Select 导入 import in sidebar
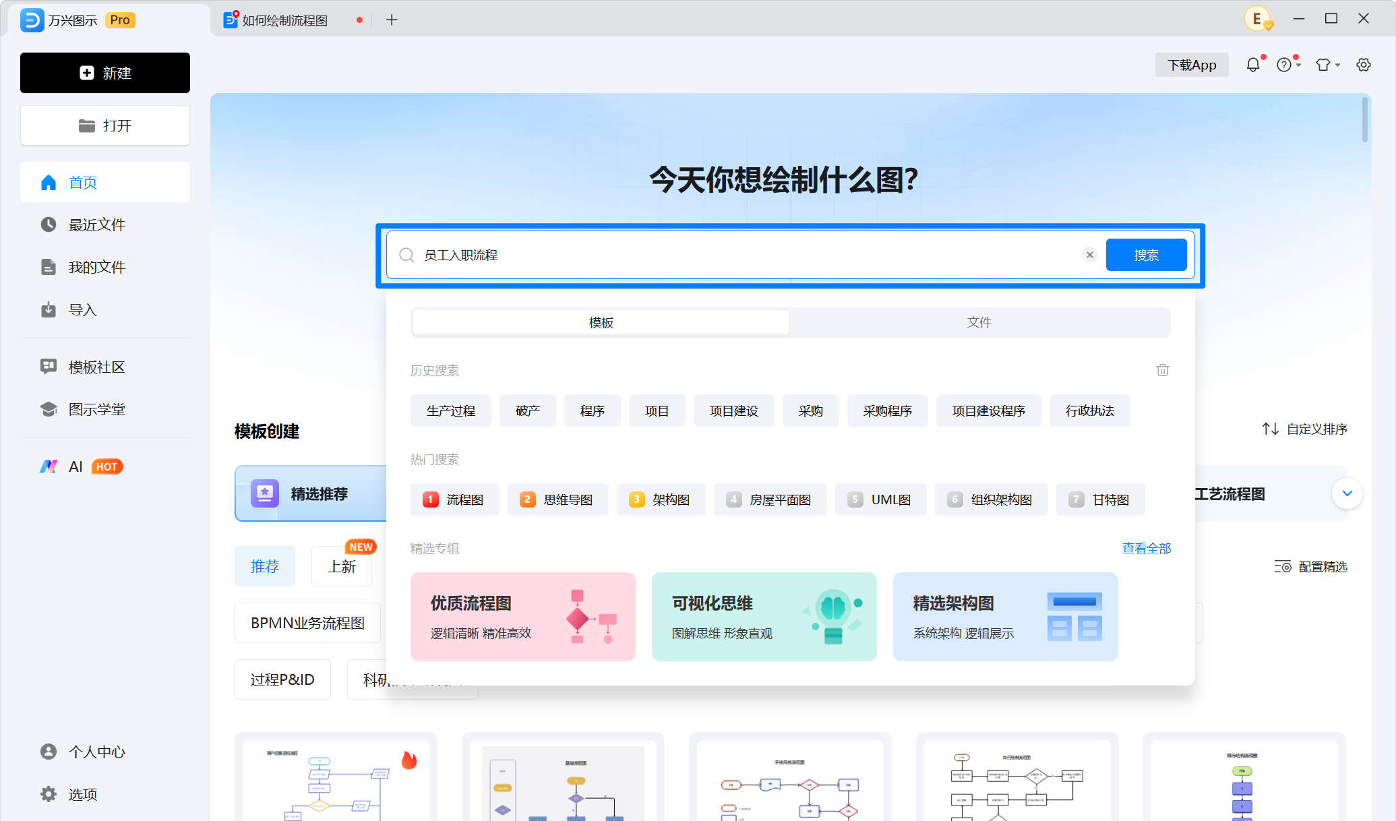 [x=105, y=309]
